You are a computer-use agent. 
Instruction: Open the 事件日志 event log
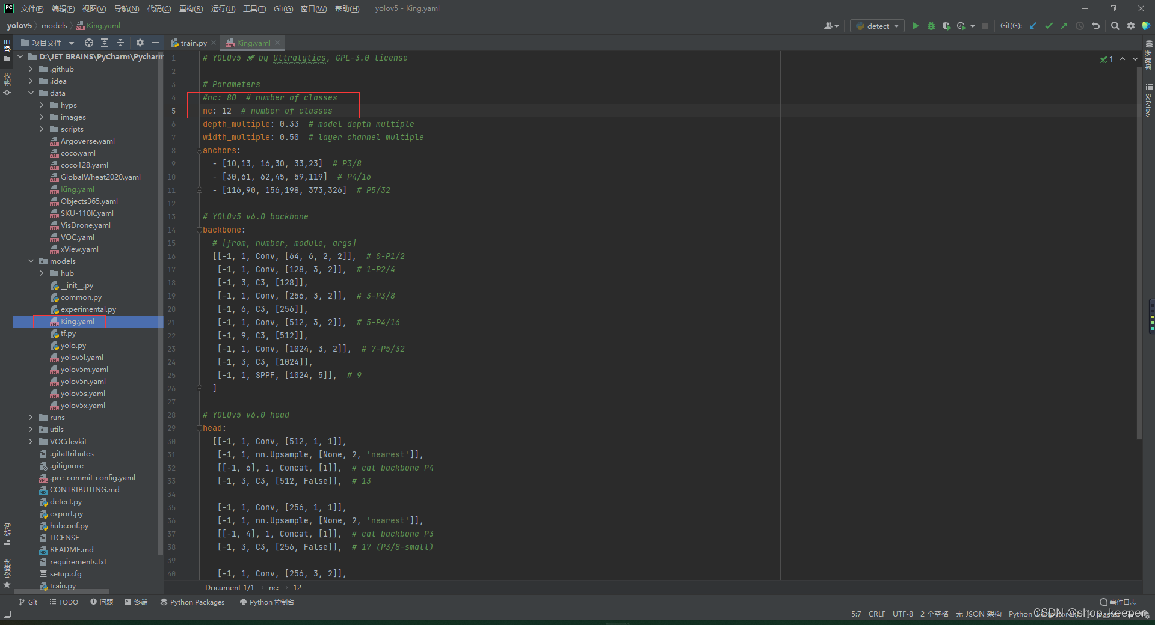click(x=1118, y=602)
